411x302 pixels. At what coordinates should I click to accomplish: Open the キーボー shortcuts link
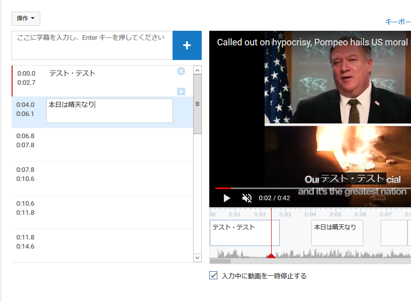[x=397, y=22]
